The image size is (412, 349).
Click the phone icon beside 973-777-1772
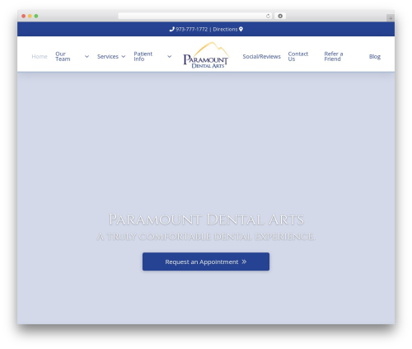(172, 29)
